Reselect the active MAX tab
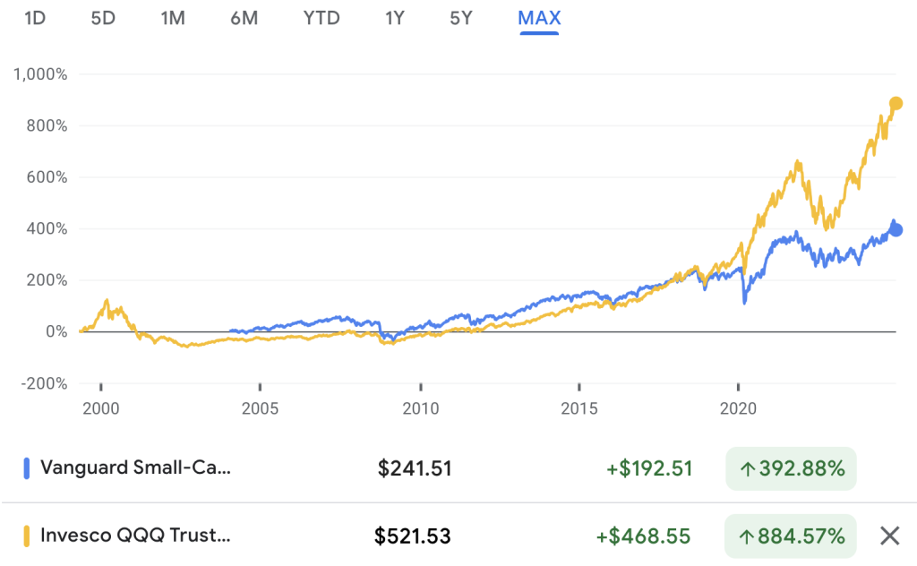The width and height of the screenshot is (917, 566). [x=538, y=18]
